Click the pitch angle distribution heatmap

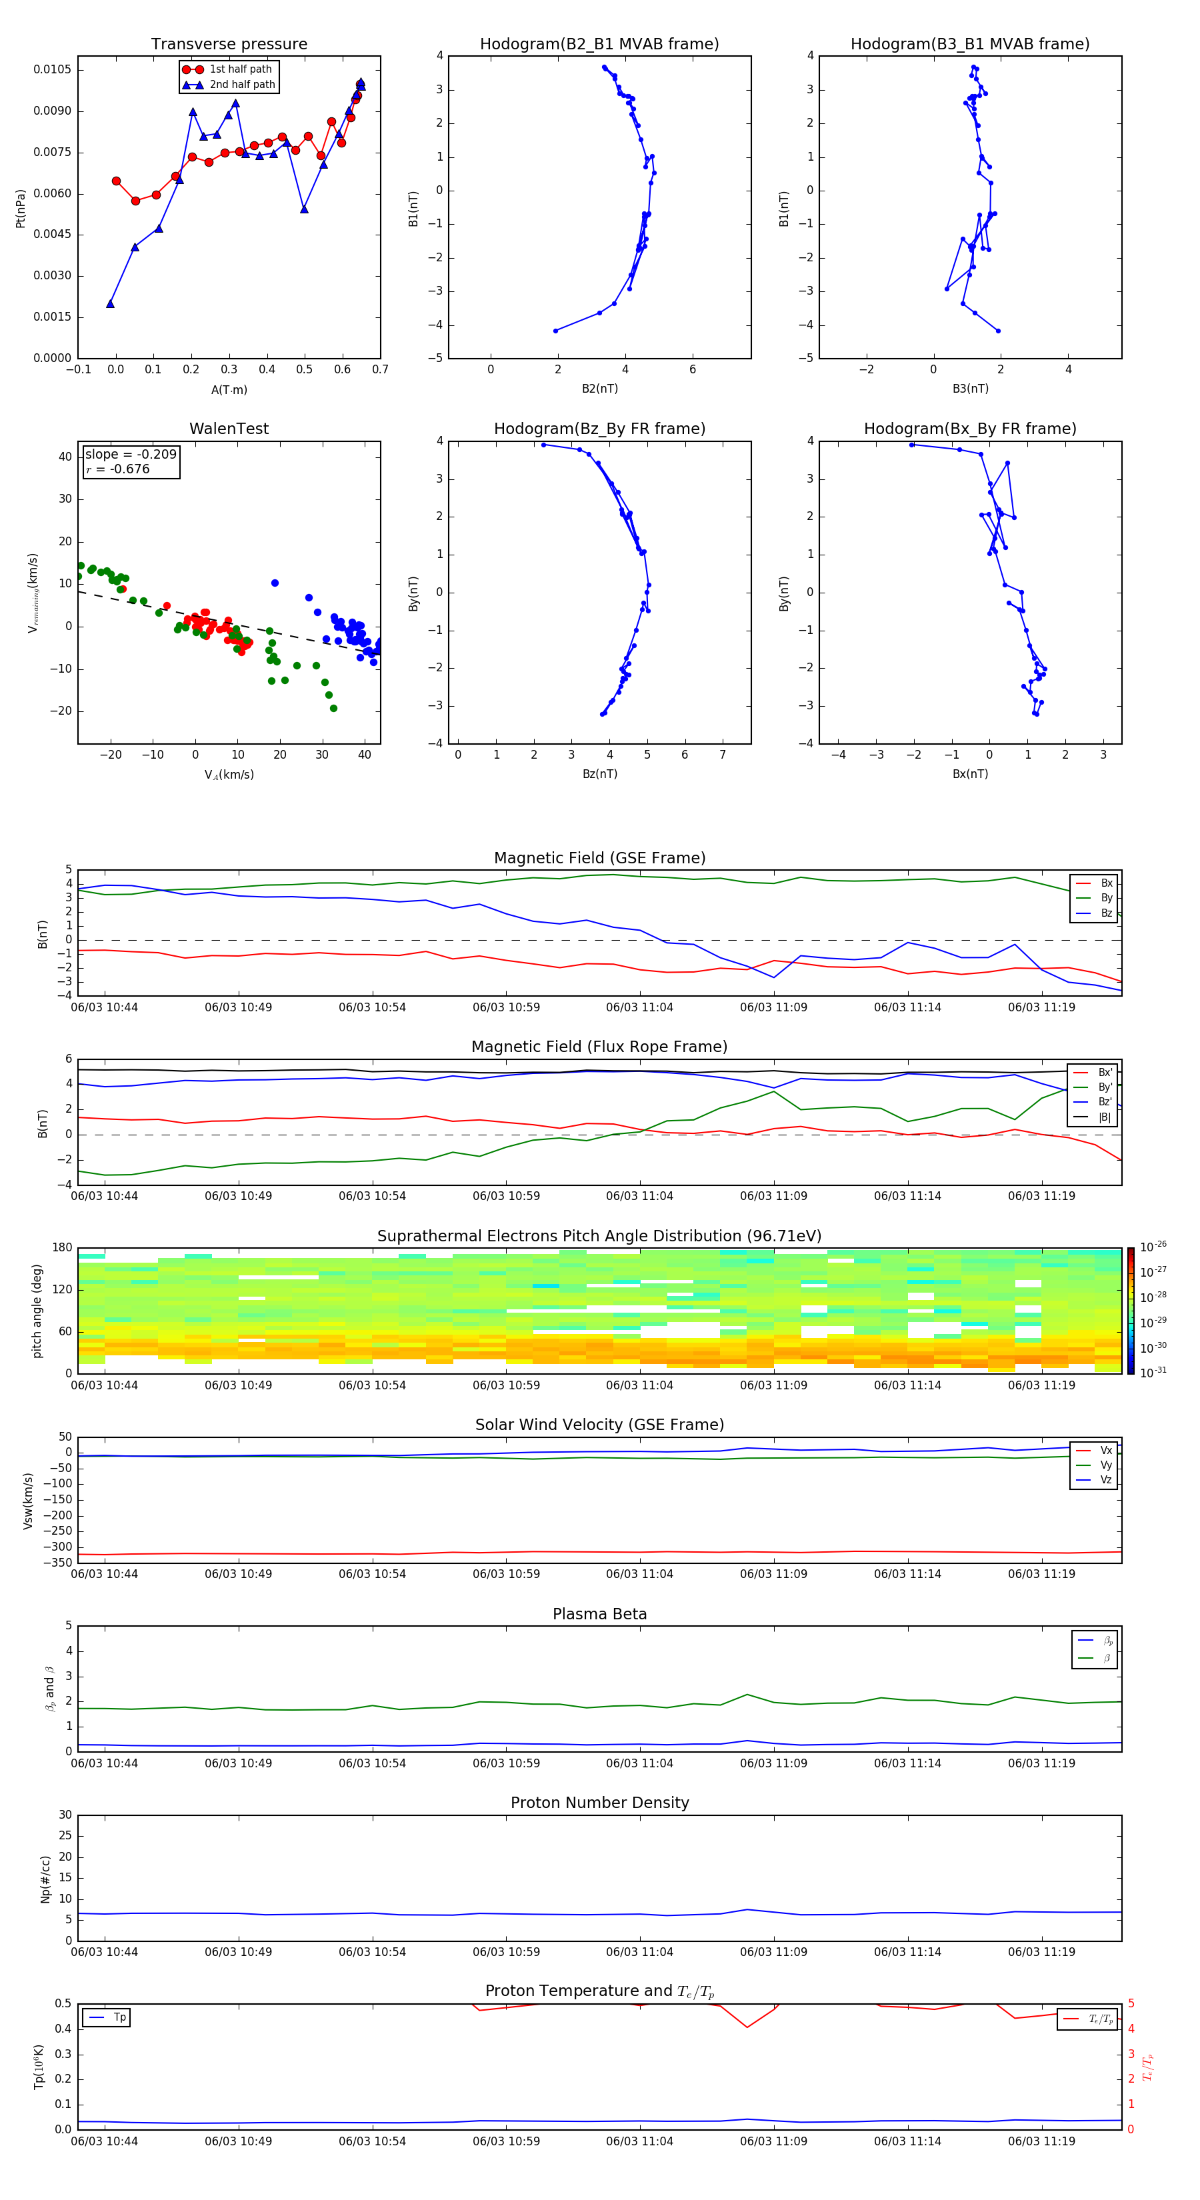(x=599, y=1311)
